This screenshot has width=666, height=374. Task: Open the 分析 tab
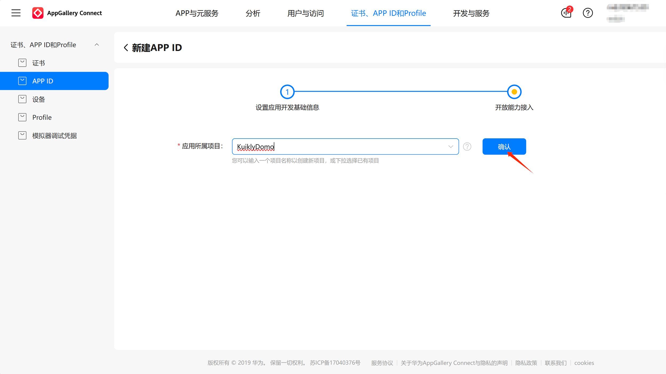(x=253, y=13)
